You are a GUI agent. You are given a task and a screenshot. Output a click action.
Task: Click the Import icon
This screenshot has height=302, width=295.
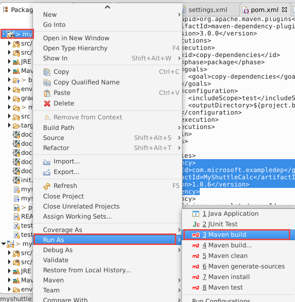coord(46,162)
